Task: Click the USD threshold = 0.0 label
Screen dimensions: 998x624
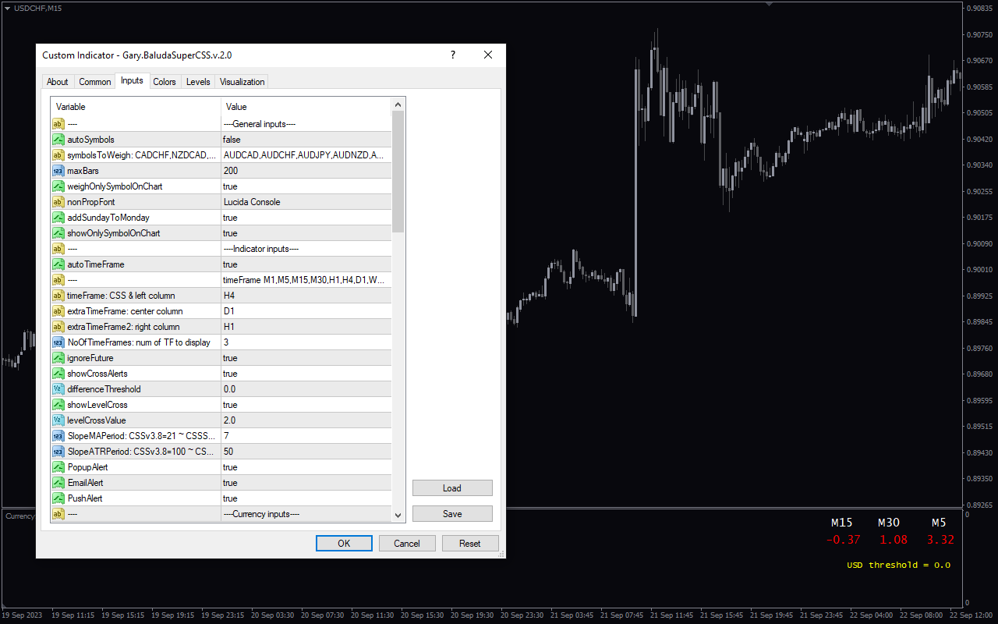Action: 899,565
